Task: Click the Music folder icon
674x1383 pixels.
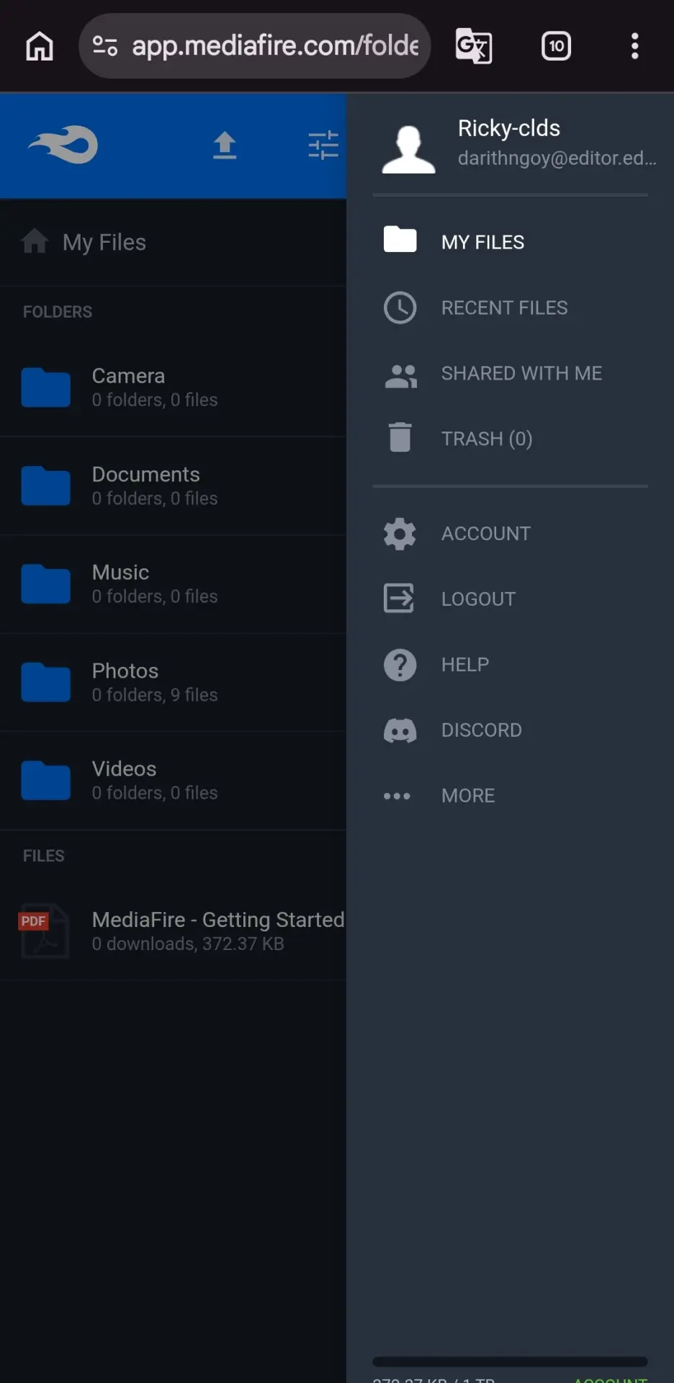Action: point(46,584)
